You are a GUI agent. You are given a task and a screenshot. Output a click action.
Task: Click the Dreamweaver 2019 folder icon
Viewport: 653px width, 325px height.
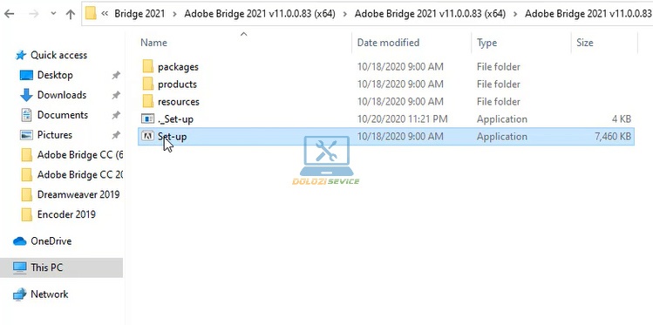point(26,195)
